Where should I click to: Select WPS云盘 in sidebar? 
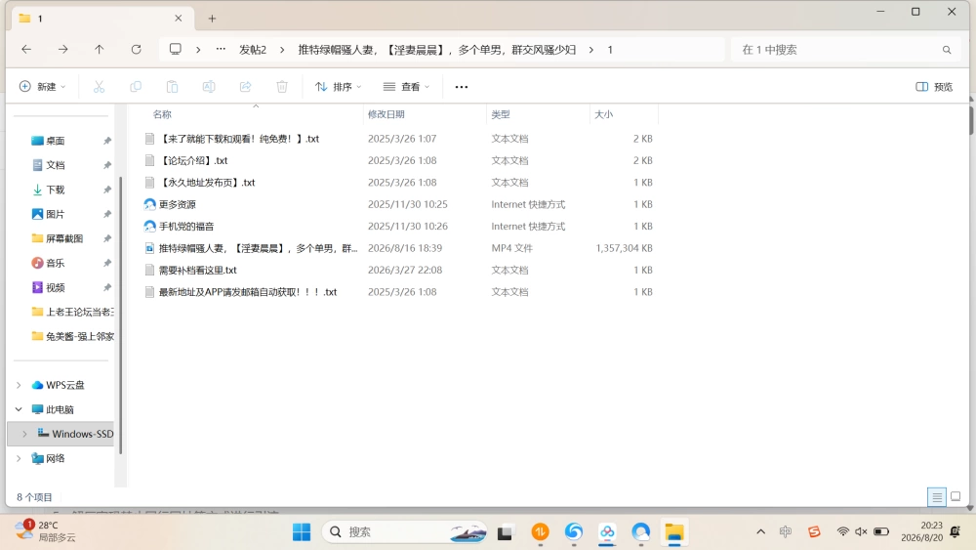click(64, 385)
